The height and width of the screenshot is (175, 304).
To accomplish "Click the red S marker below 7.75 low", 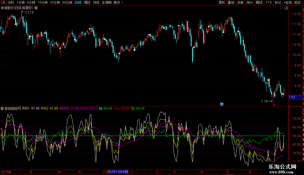I will pos(274,104).
